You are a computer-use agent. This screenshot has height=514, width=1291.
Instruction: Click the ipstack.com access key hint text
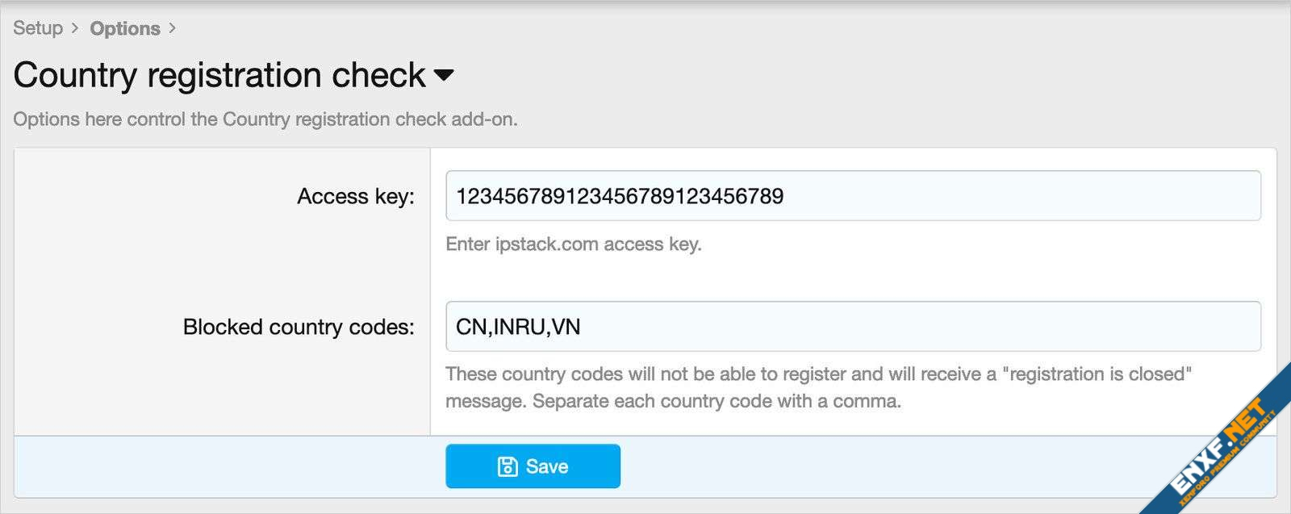point(574,244)
